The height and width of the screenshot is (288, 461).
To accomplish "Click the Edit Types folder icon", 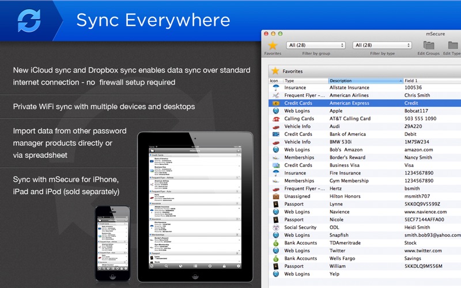I will tap(453, 46).
